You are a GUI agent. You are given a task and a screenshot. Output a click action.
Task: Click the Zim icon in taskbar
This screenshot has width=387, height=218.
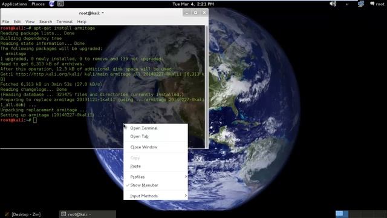(x=7, y=214)
